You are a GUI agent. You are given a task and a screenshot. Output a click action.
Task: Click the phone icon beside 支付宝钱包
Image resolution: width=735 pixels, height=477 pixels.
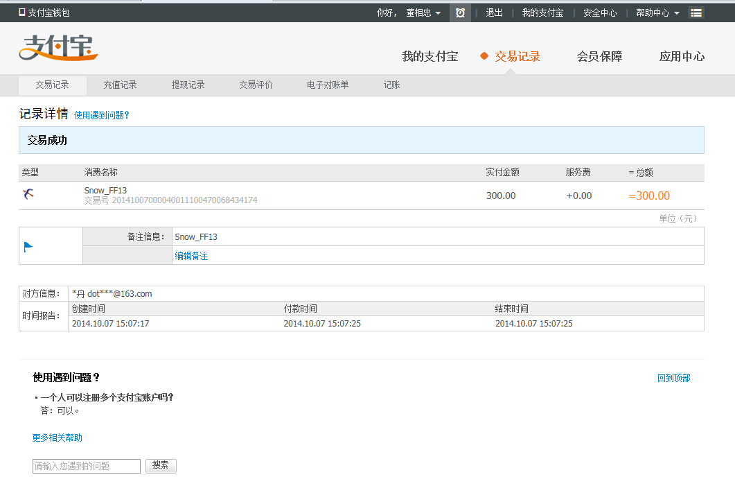21,12
